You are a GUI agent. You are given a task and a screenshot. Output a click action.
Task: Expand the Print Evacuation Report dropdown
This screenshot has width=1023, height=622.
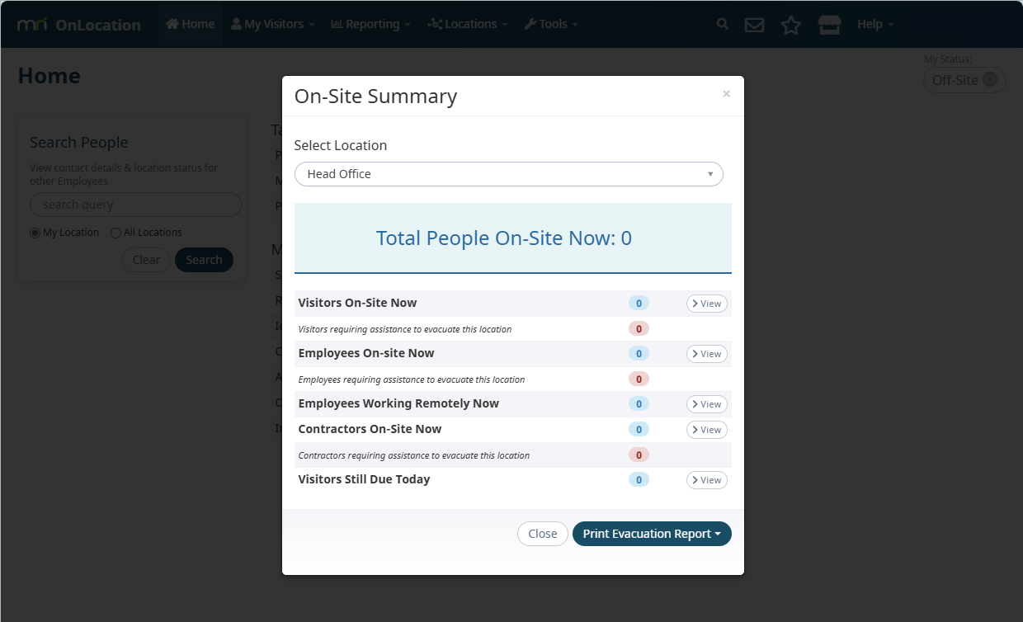click(x=652, y=534)
